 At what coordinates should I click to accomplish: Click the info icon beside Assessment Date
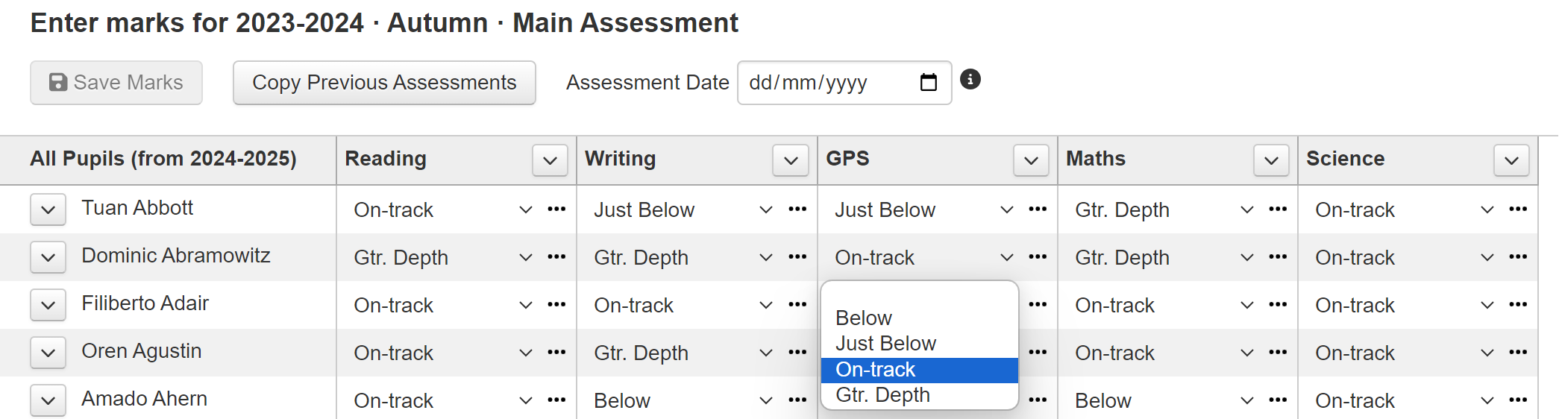click(970, 79)
